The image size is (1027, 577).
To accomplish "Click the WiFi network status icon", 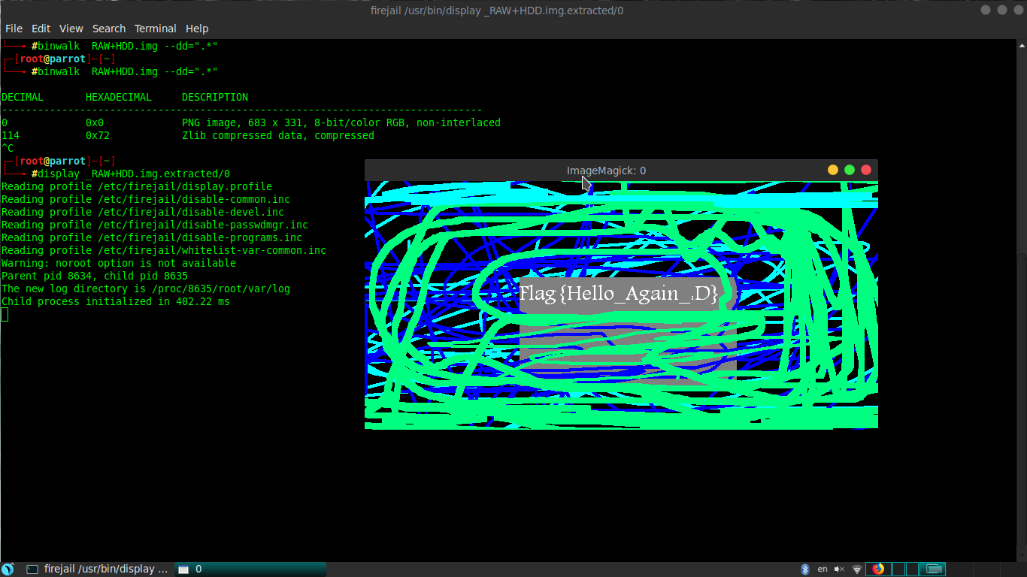I will pyautogui.click(x=856, y=569).
